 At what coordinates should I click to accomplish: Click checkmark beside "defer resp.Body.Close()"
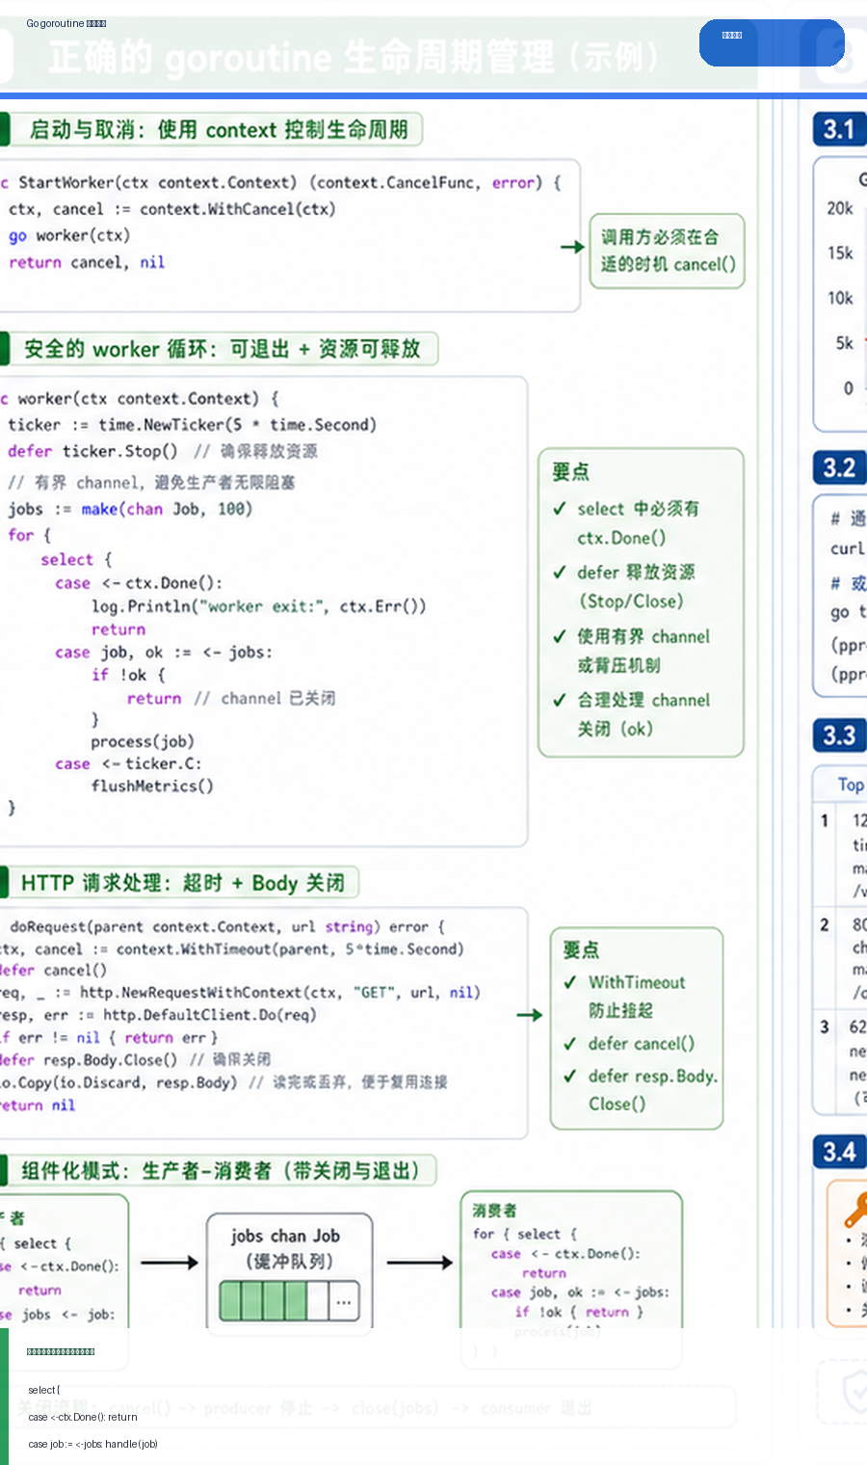pyautogui.click(x=570, y=1076)
